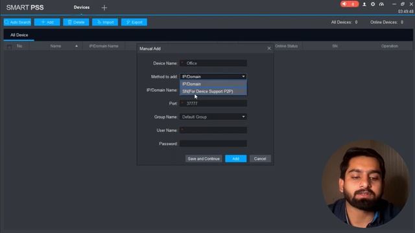The image size is (415, 233).
Task: Select SN(For Device Support P2P) option
Action: (213, 91)
